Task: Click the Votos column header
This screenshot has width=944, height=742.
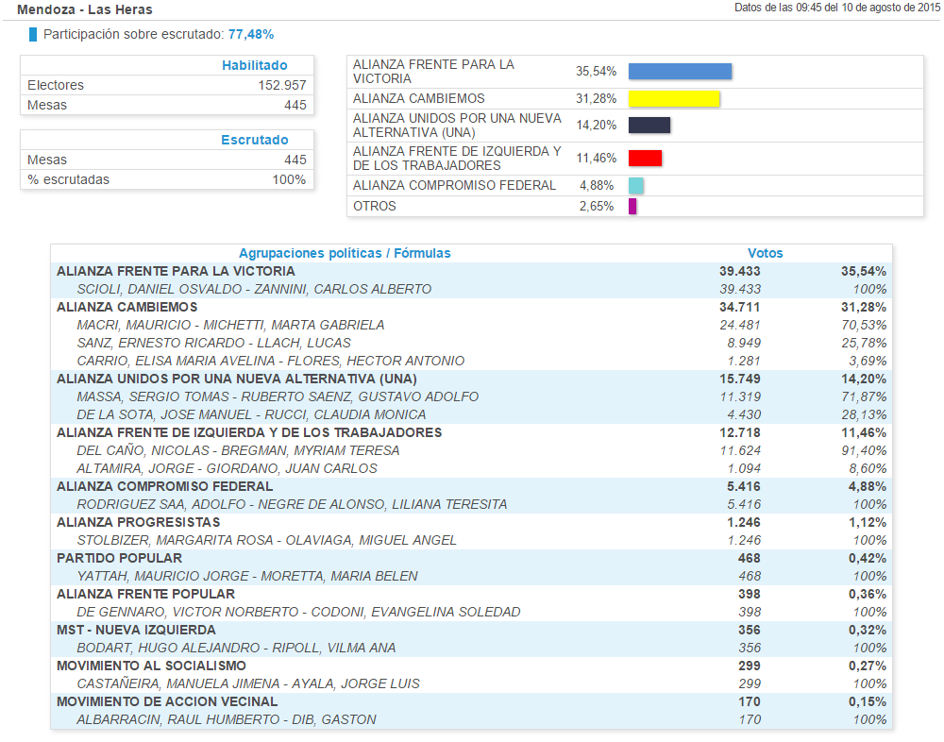Action: click(x=765, y=253)
